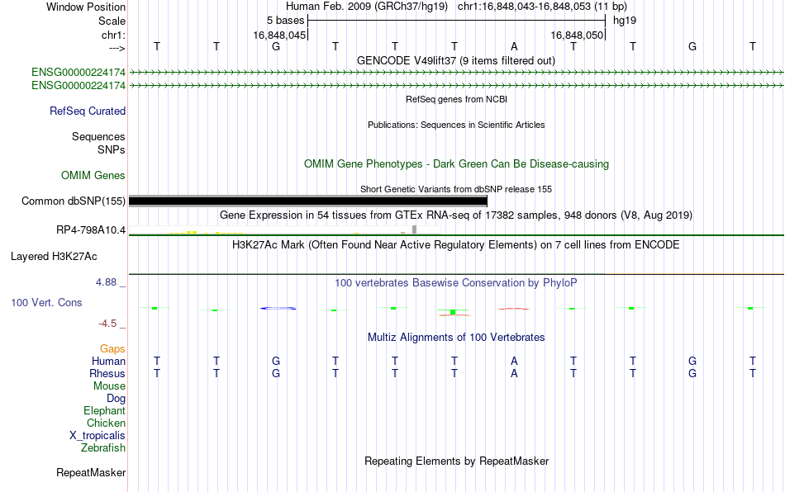Click the Scale label

tap(112, 21)
